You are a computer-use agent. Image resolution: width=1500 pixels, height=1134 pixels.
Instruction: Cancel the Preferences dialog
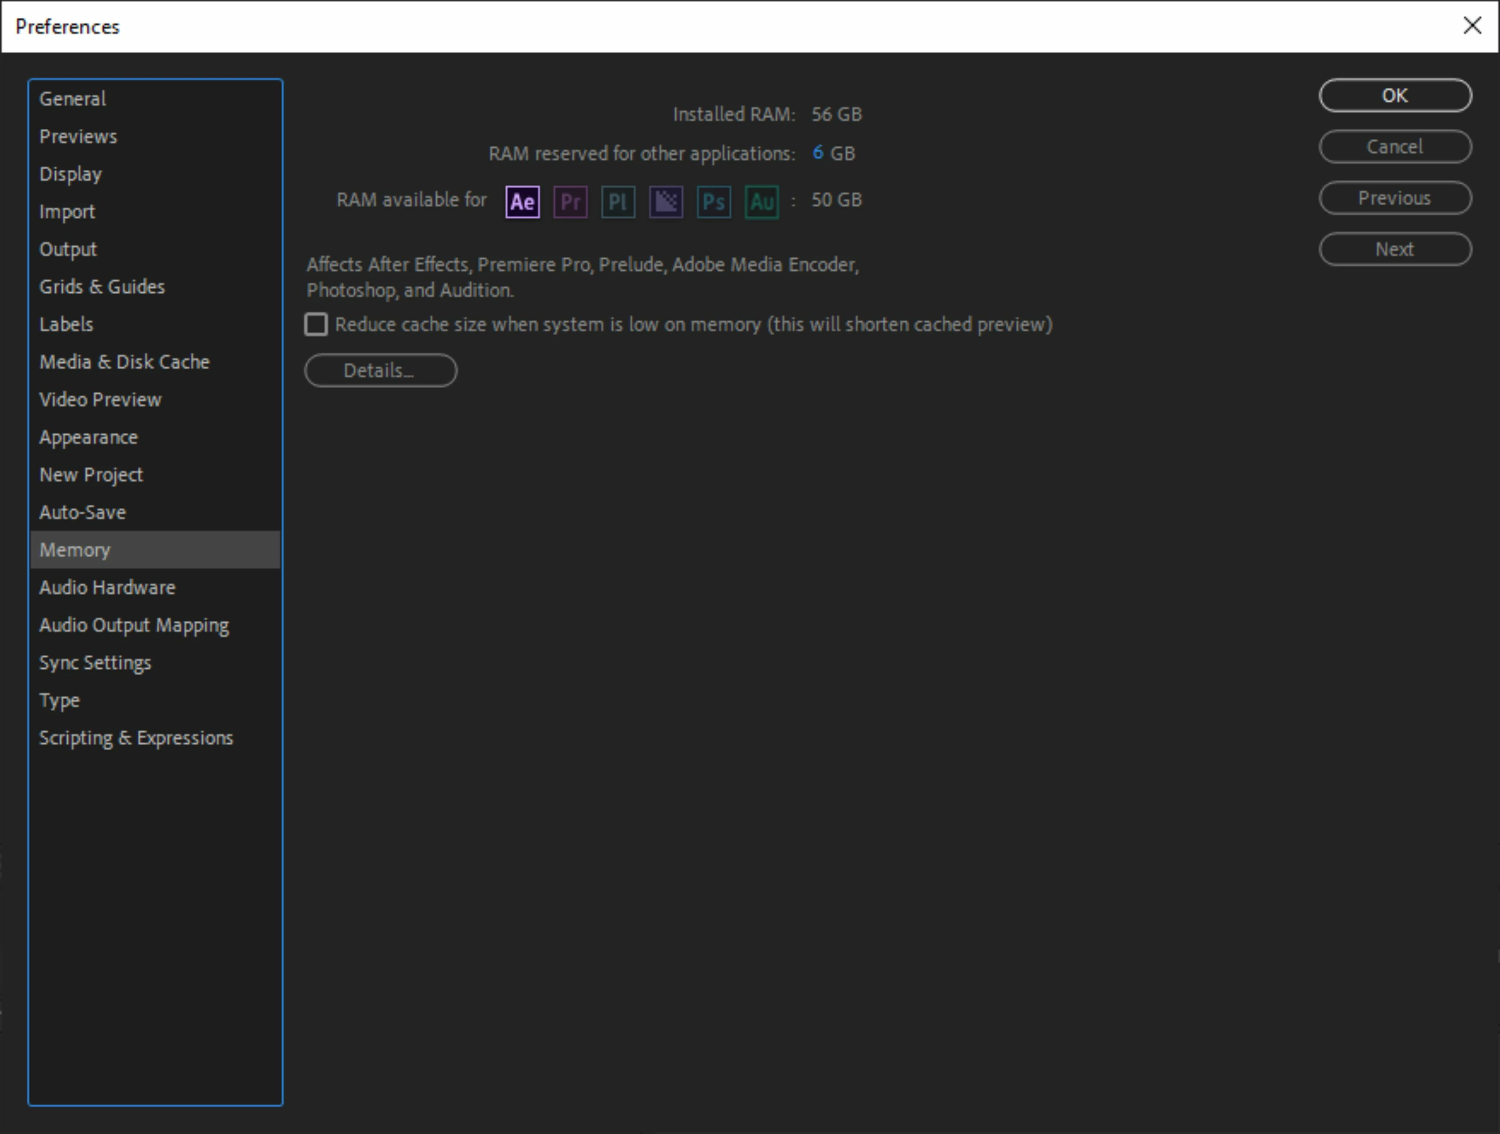pyautogui.click(x=1394, y=147)
